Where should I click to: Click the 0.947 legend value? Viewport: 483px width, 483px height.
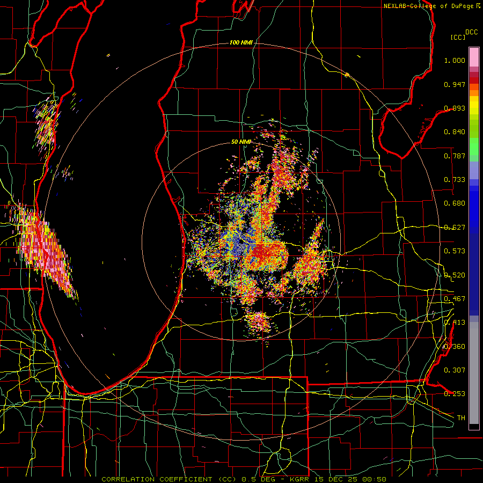(455, 84)
